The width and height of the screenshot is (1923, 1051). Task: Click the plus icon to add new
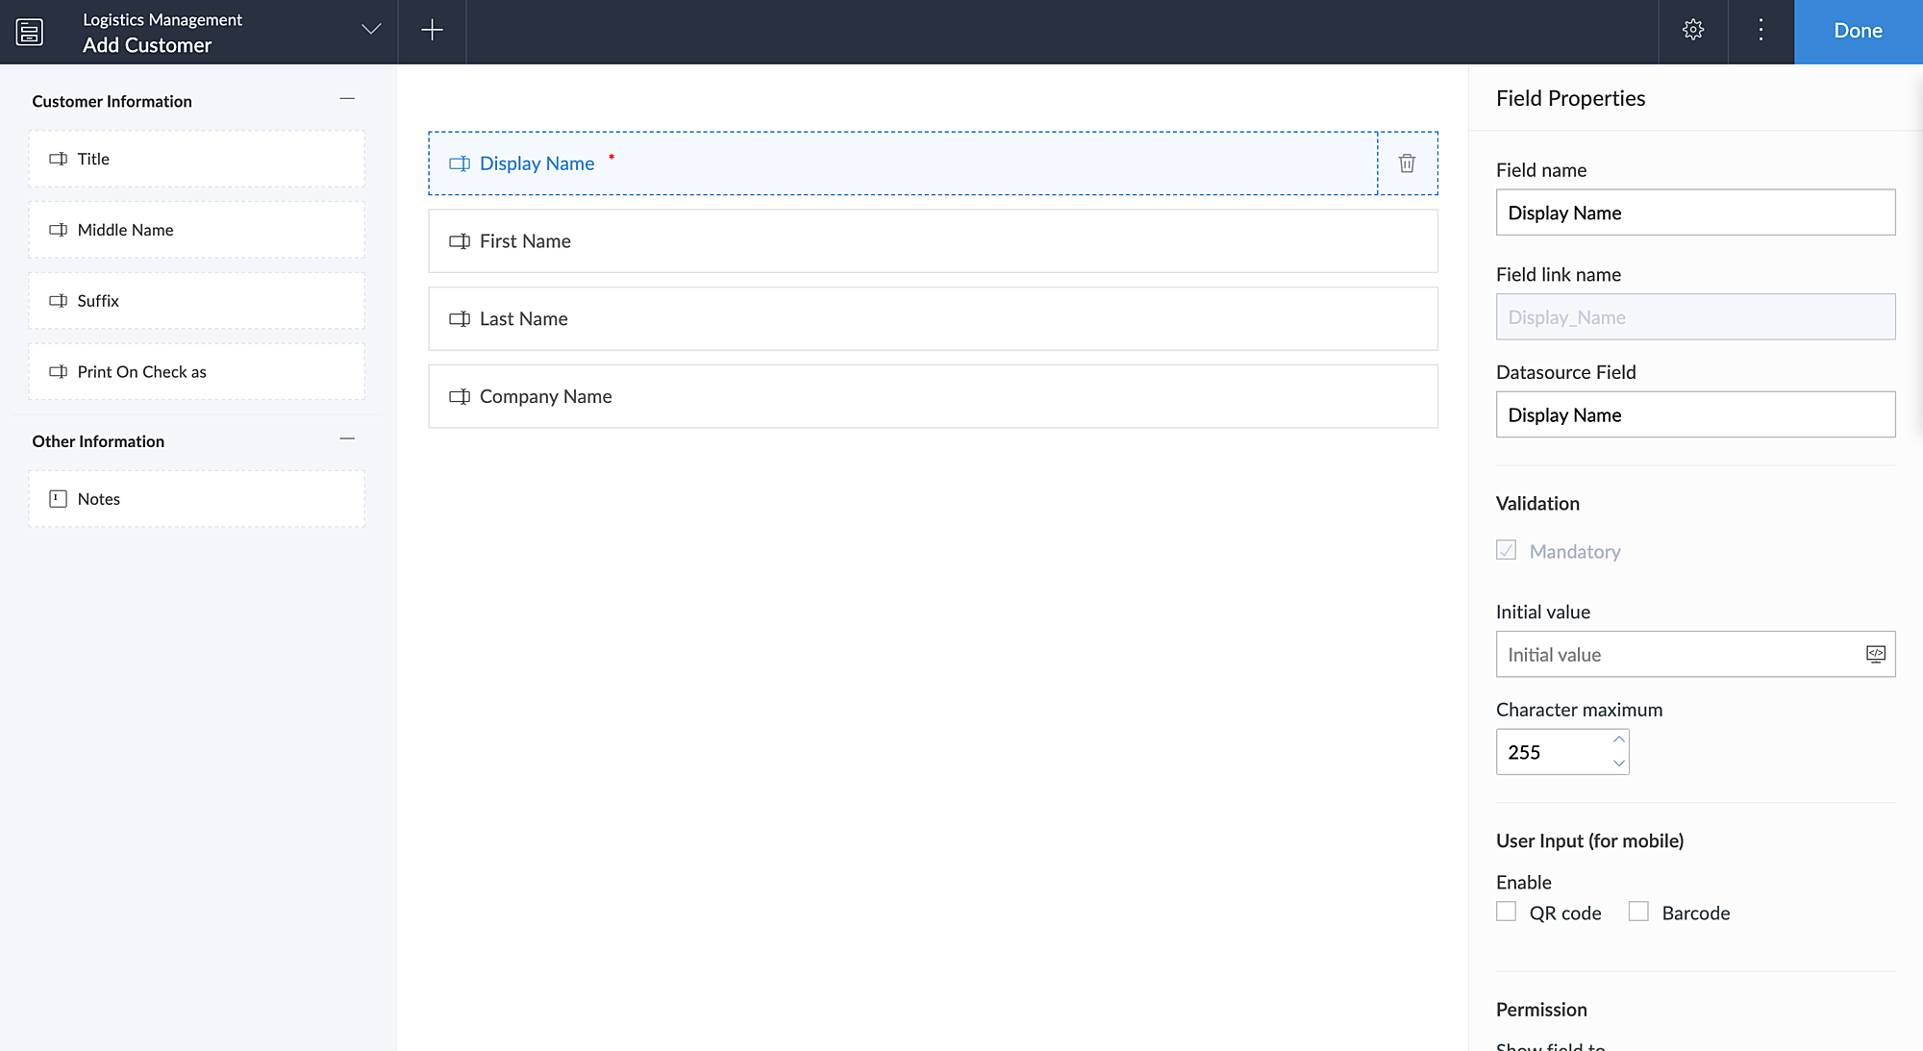pyautogui.click(x=432, y=31)
